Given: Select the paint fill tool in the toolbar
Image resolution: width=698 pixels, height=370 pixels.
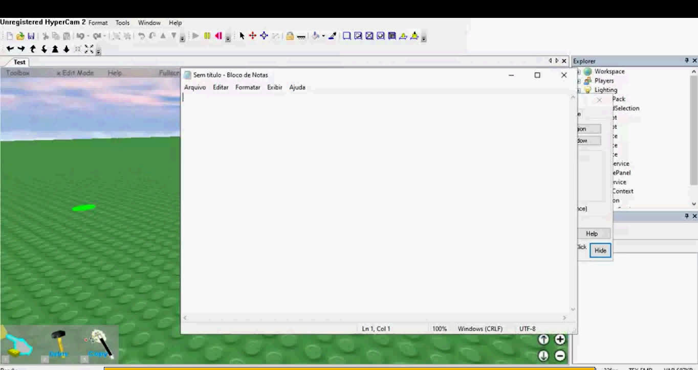Looking at the screenshot, I should [315, 36].
